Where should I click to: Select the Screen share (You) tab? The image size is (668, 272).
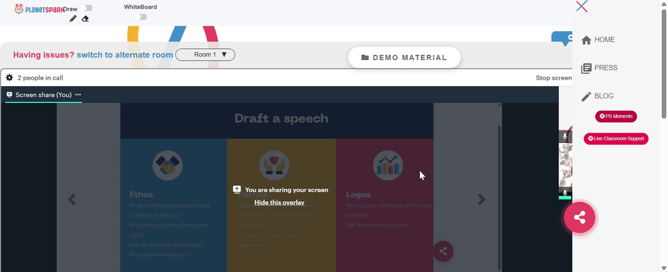pos(43,95)
